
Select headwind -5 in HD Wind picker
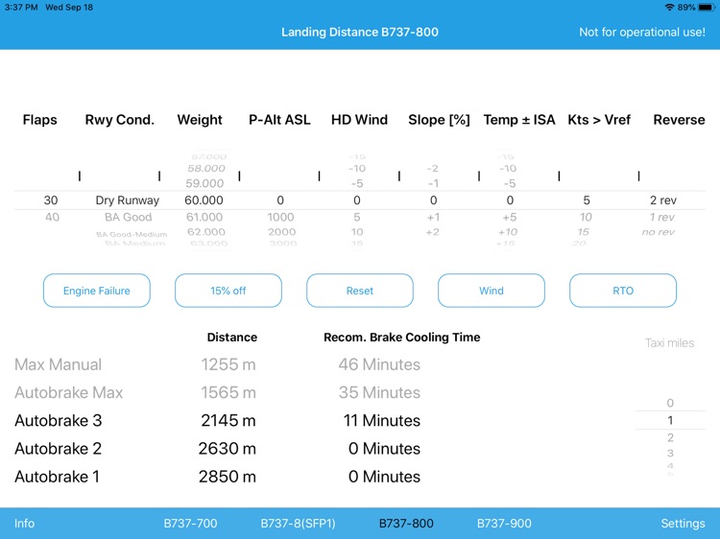coord(357,183)
